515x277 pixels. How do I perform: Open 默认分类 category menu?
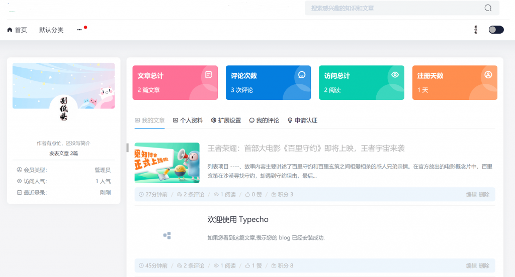[51, 30]
